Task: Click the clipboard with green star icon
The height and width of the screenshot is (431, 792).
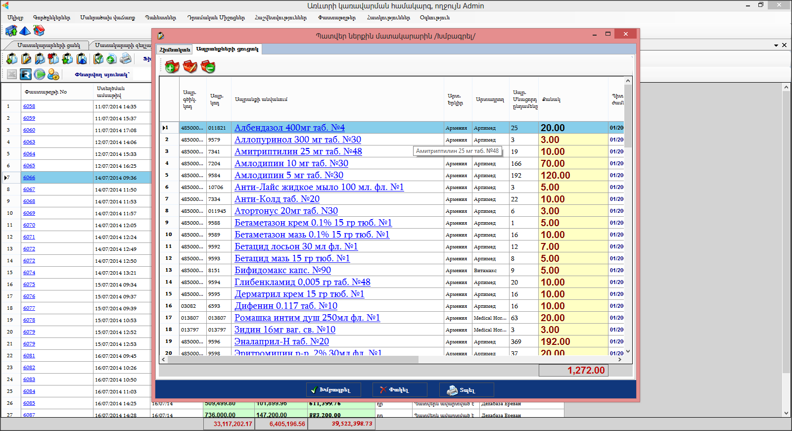Action: pyautogui.click(x=67, y=59)
